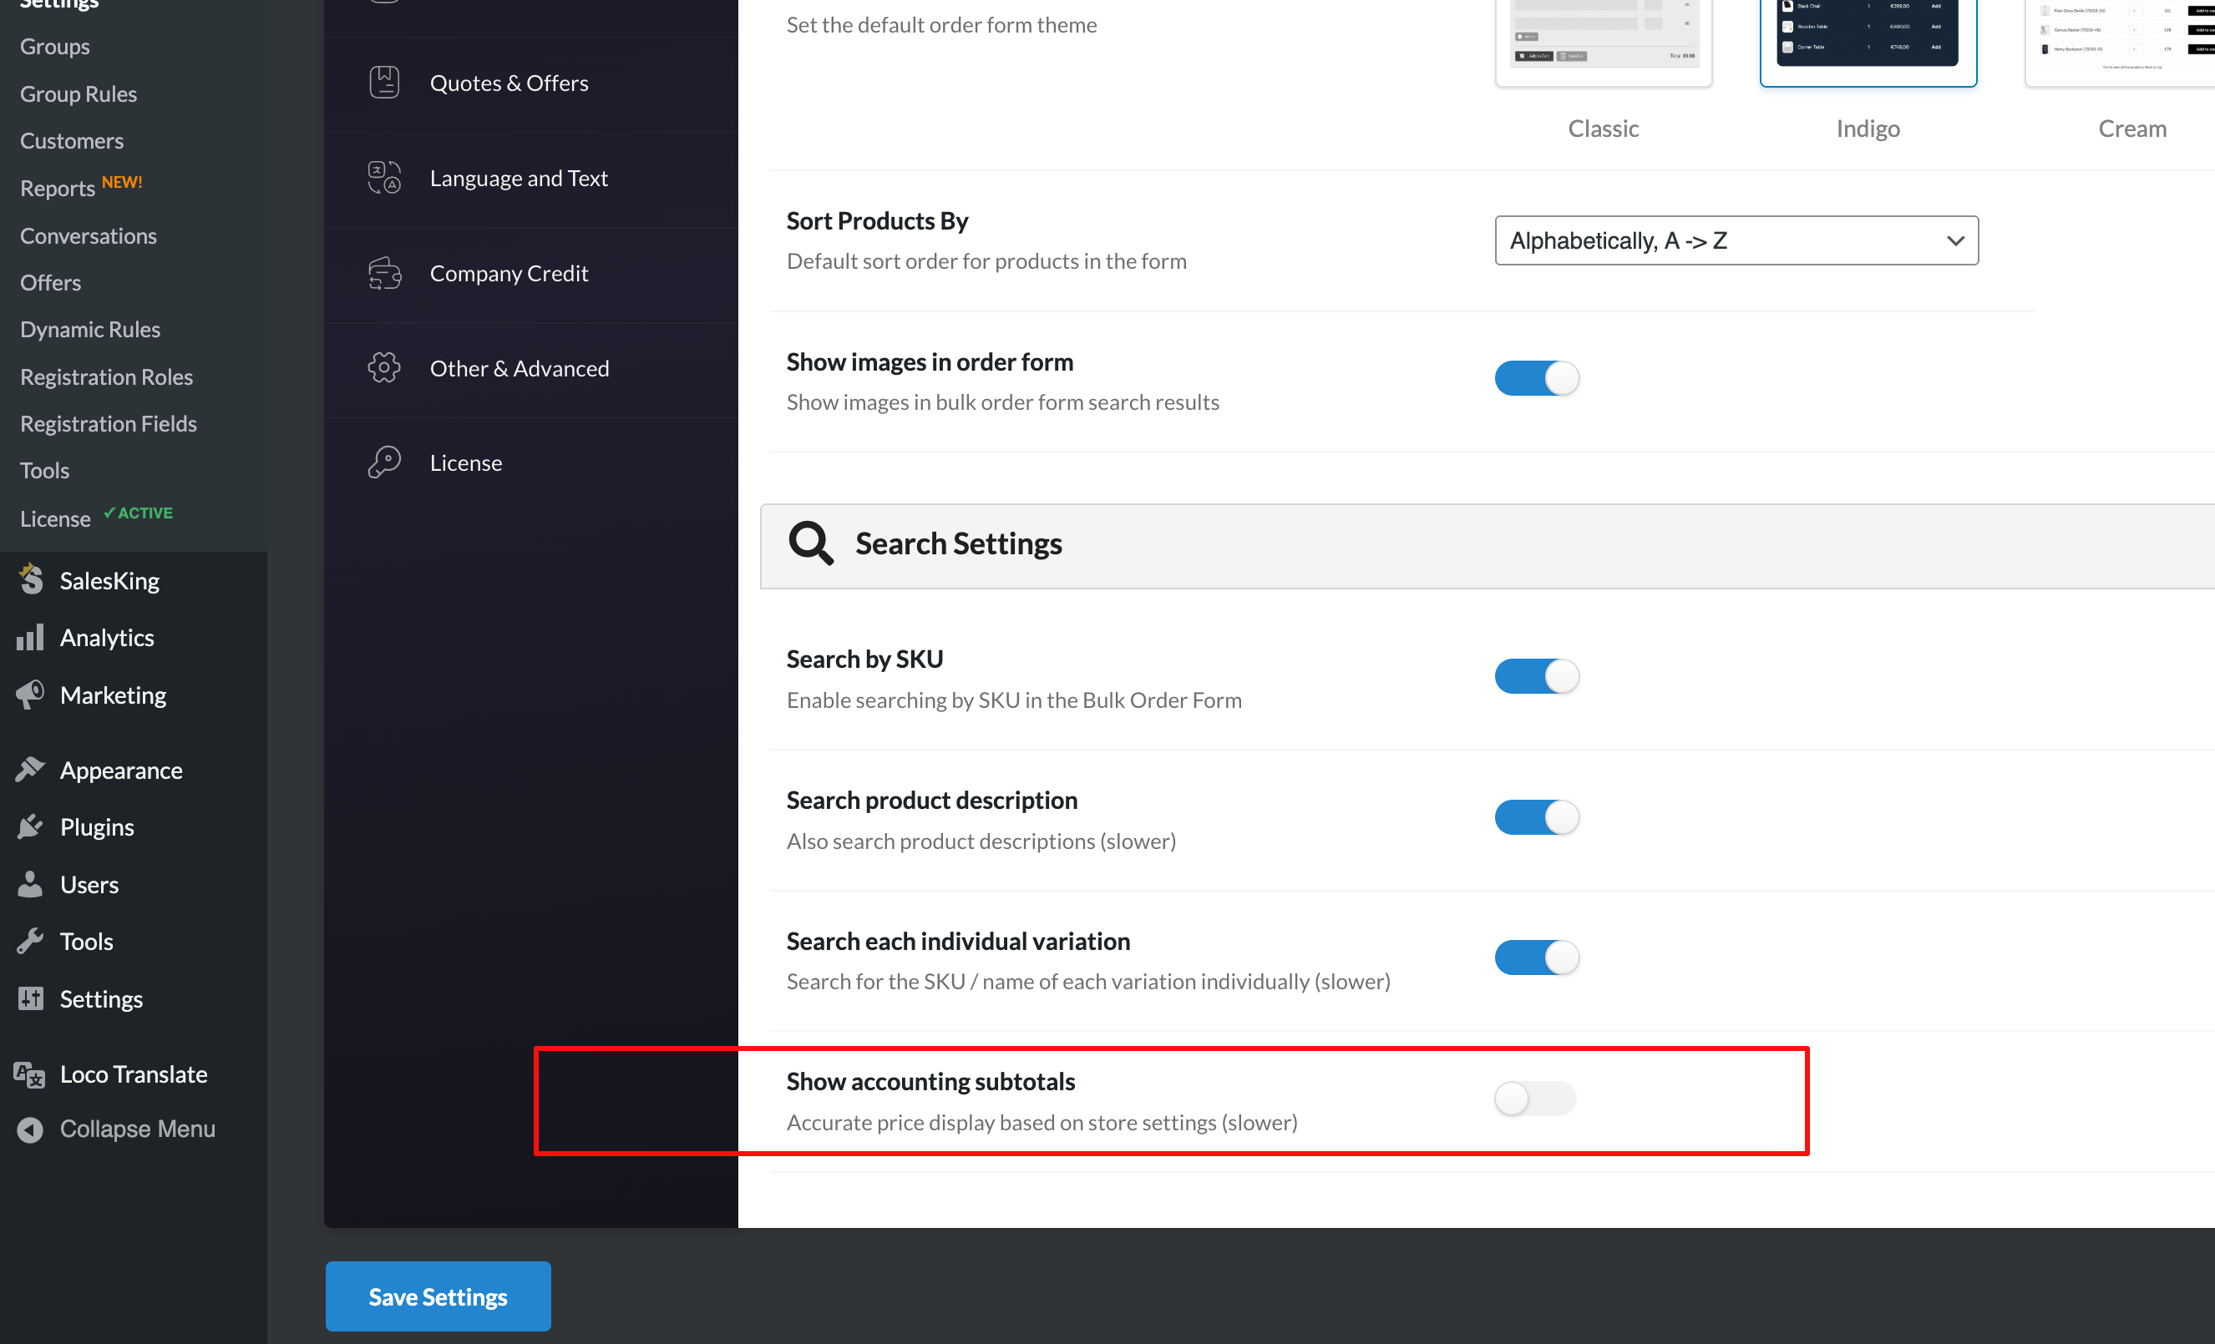Click the Save Settings button
The width and height of the screenshot is (2215, 1344).
coord(438,1296)
